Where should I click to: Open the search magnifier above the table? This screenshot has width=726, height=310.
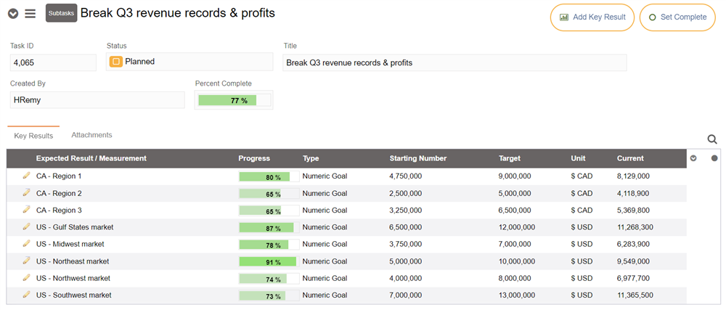coord(712,139)
